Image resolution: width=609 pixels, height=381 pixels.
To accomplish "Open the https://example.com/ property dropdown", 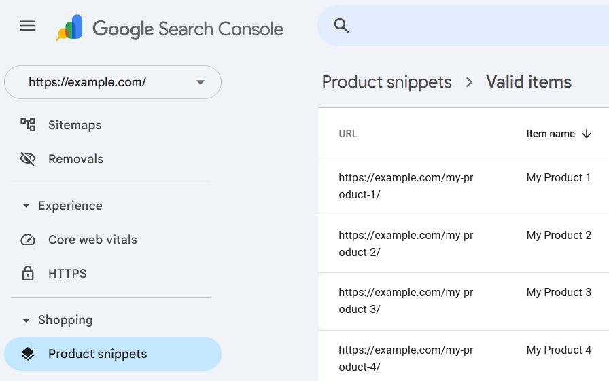I will [x=113, y=82].
